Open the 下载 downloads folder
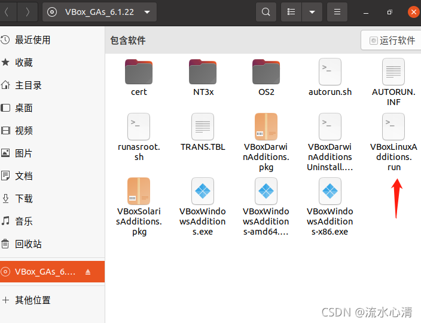 tap(53, 199)
